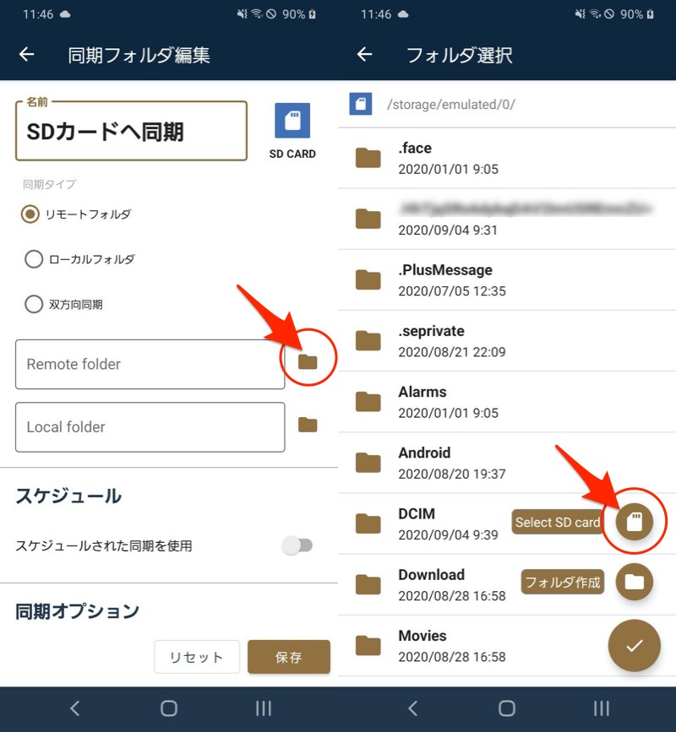Tap the SD CARD icon beside the name field
The height and width of the screenshot is (732, 676).
click(x=292, y=121)
